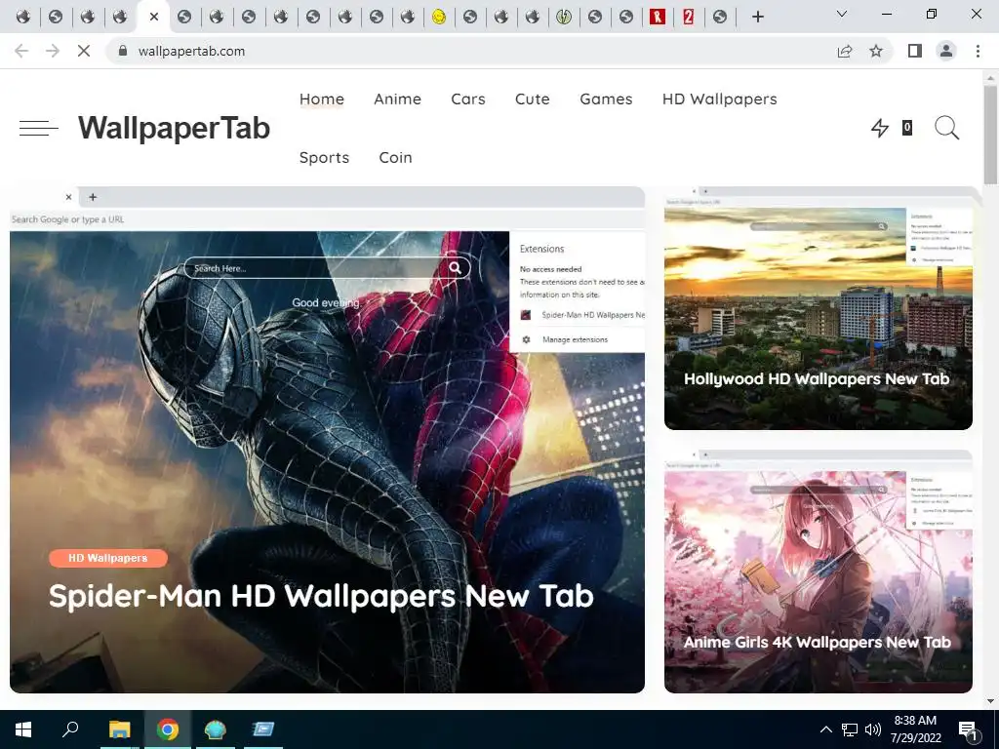Open the Cars category
The image size is (999, 749).
(468, 99)
